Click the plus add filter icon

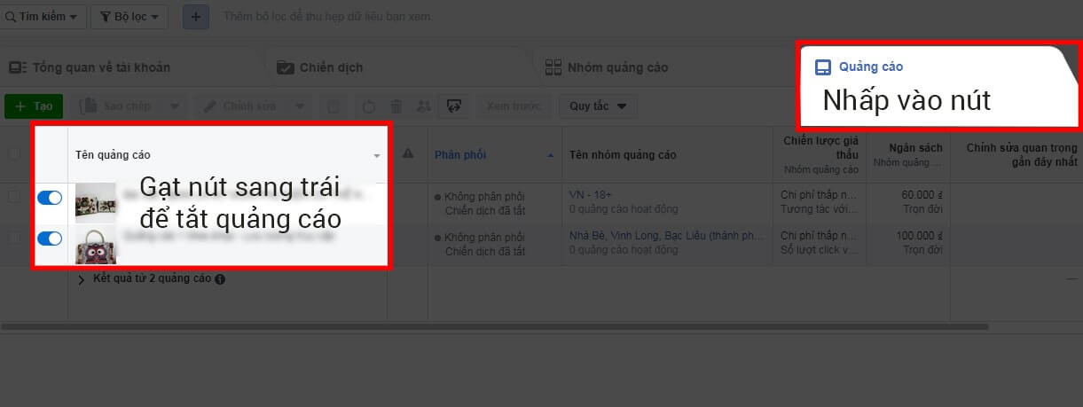196,17
